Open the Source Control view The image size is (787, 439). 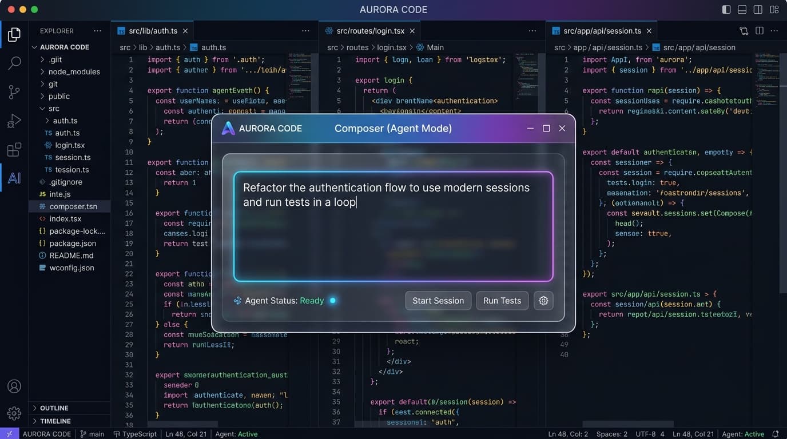coord(14,92)
